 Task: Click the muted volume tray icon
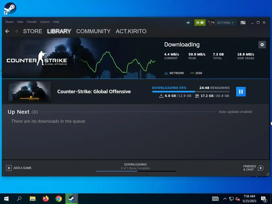[x=237, y=199]
